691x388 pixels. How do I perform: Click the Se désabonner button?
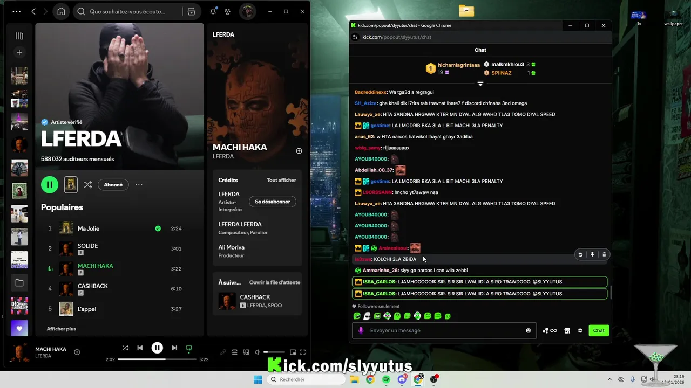(x=273, y=202)
